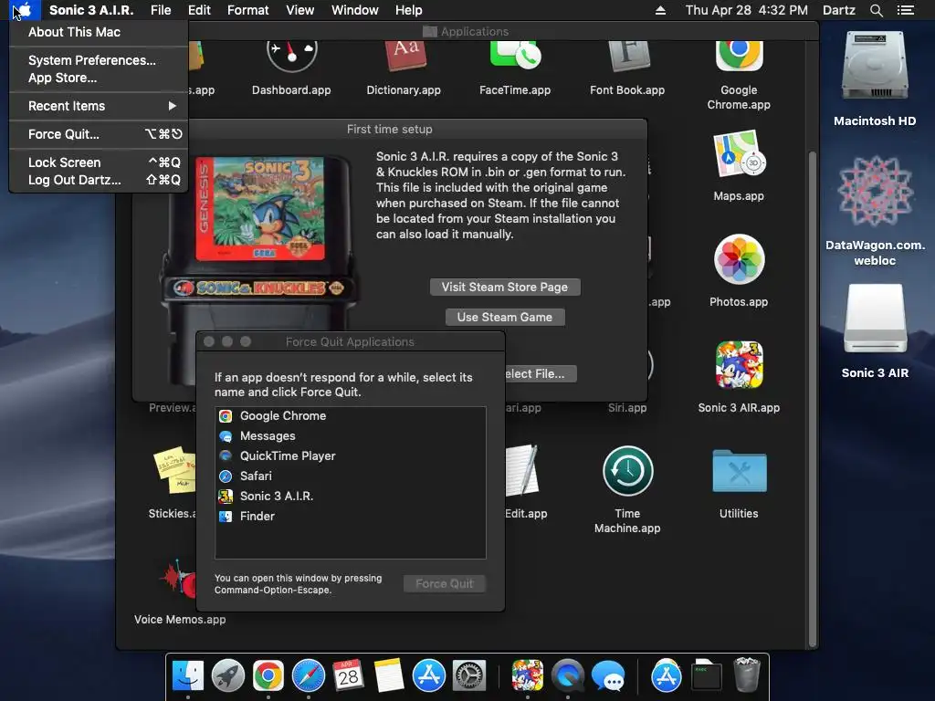
Task: Select Sonic 3 A.I.R. in Force Quit list
Action: [x=350, y=496]
